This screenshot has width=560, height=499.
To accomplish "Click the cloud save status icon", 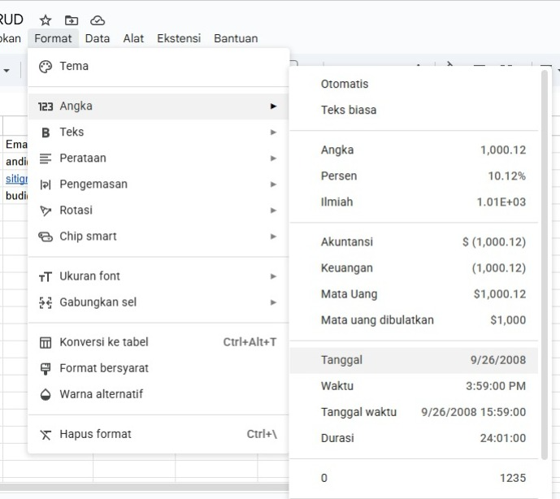I will pyautogui.click(x=98, y=20).
